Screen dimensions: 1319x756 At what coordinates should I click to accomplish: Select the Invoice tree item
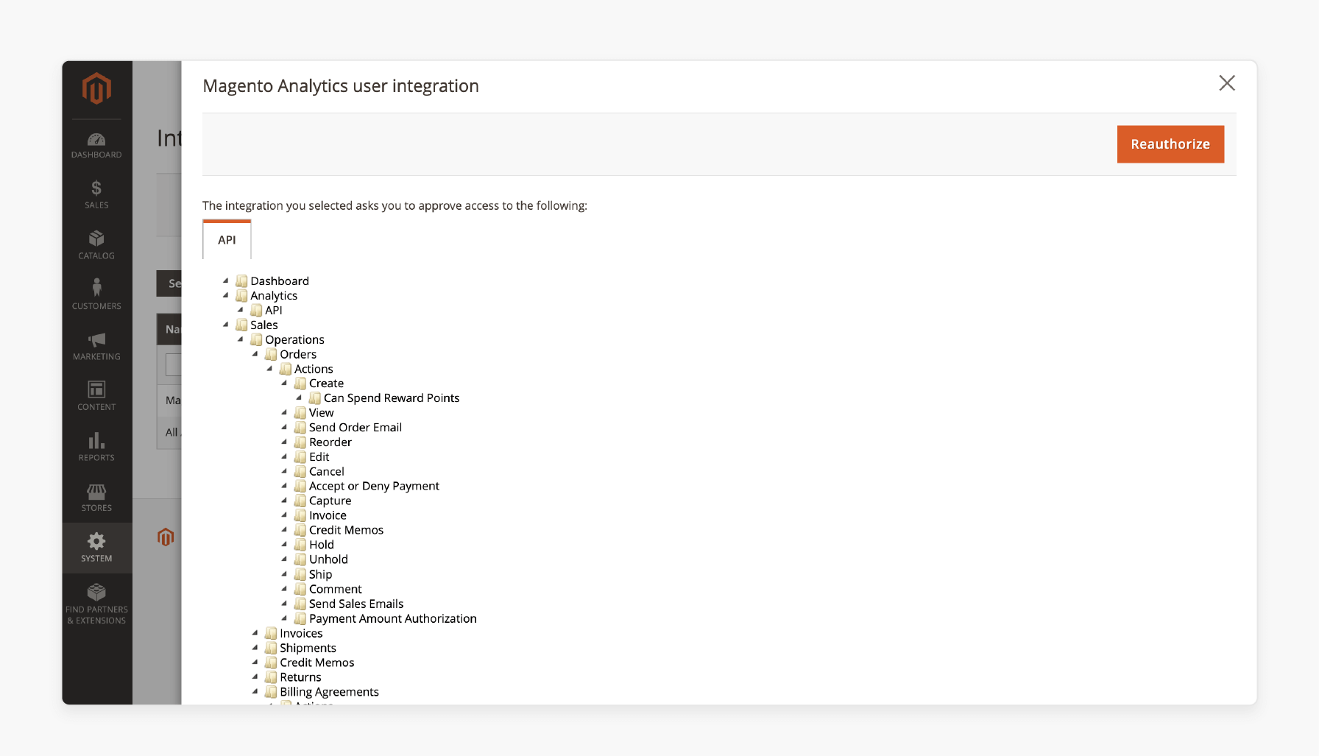[328, 515]
